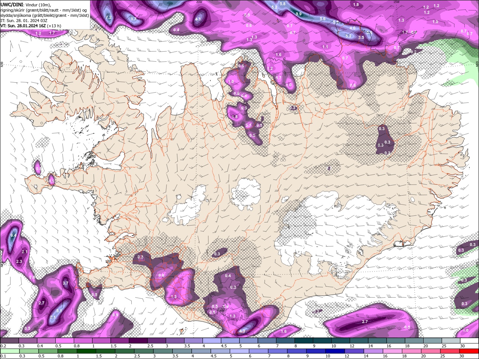The image size is (479, 359).
Task: Select the dark teal top legend swatch between 8 and 9
Action: click(304, 341)
